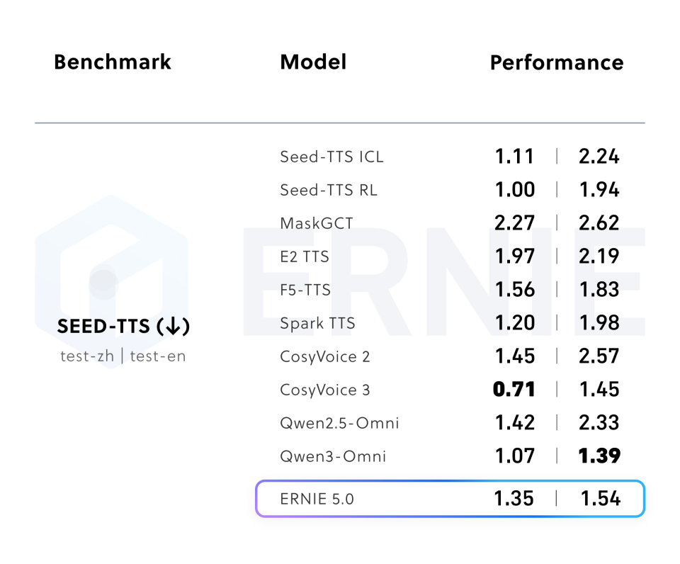Click the test-zh | test-en subtitle
The width and height of the screenshot is (680, 564).
[123, 356]
